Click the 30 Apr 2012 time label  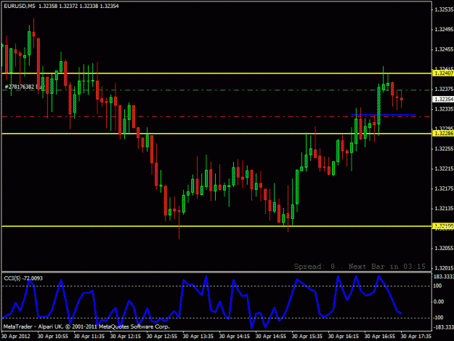pyautogui.click(x=15, y=337)
